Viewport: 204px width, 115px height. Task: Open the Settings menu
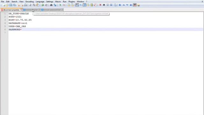[x=50, y=2]
